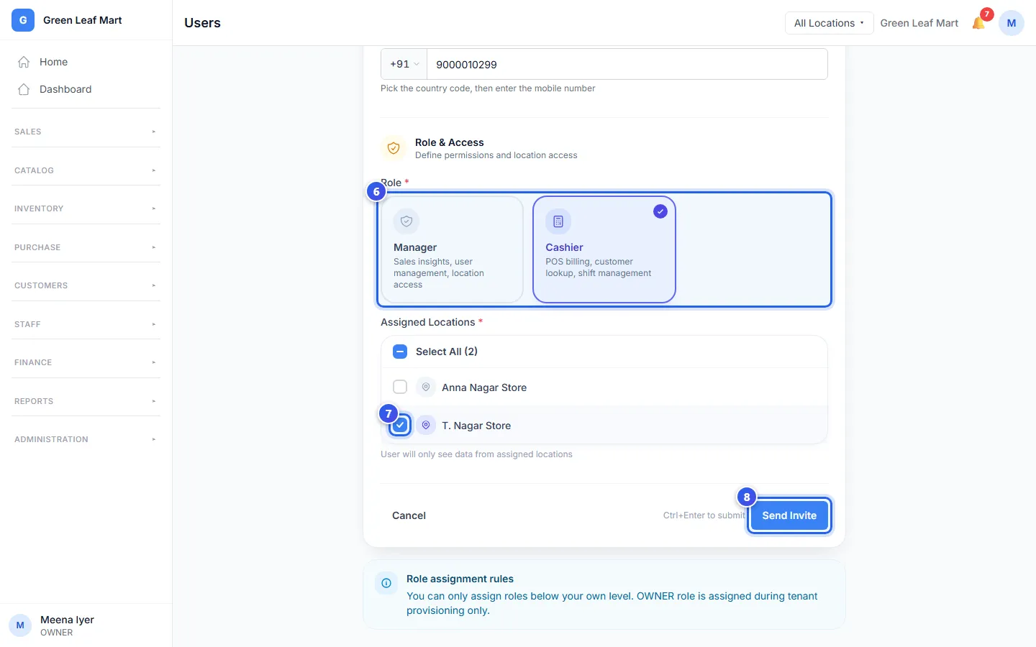Expand the Administration section in sidebar
1036x647 pixels.
pyautogui.click(x=86, y=439)
